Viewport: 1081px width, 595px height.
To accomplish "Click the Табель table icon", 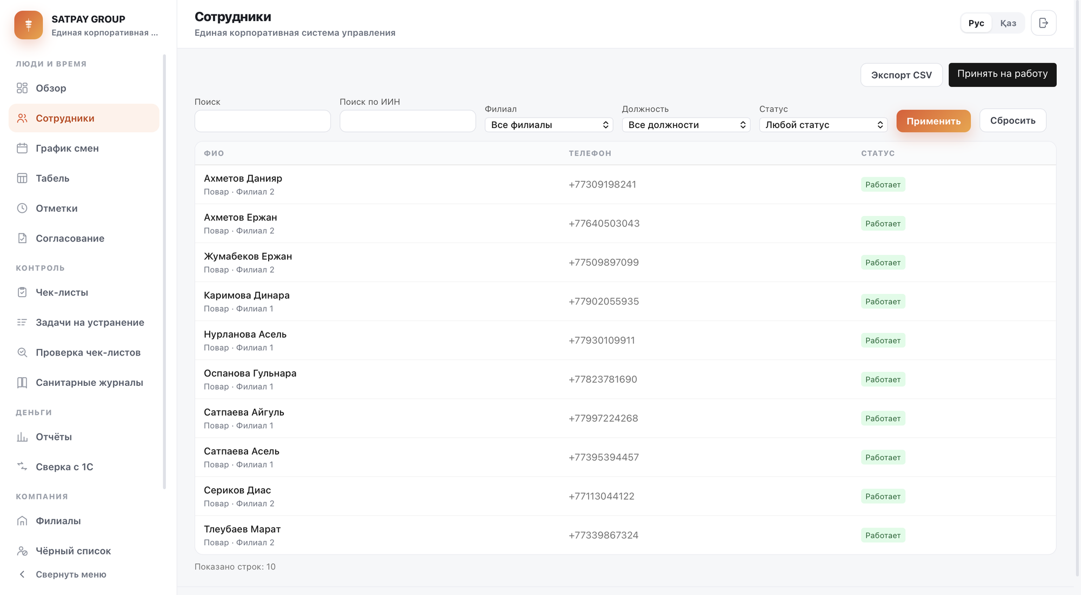I will click(x=22, y=178).
